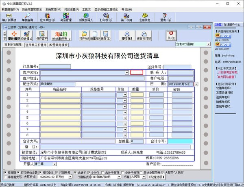
Task: Enable 非标准大写 checkbox
Action: [x=4, y=177]
